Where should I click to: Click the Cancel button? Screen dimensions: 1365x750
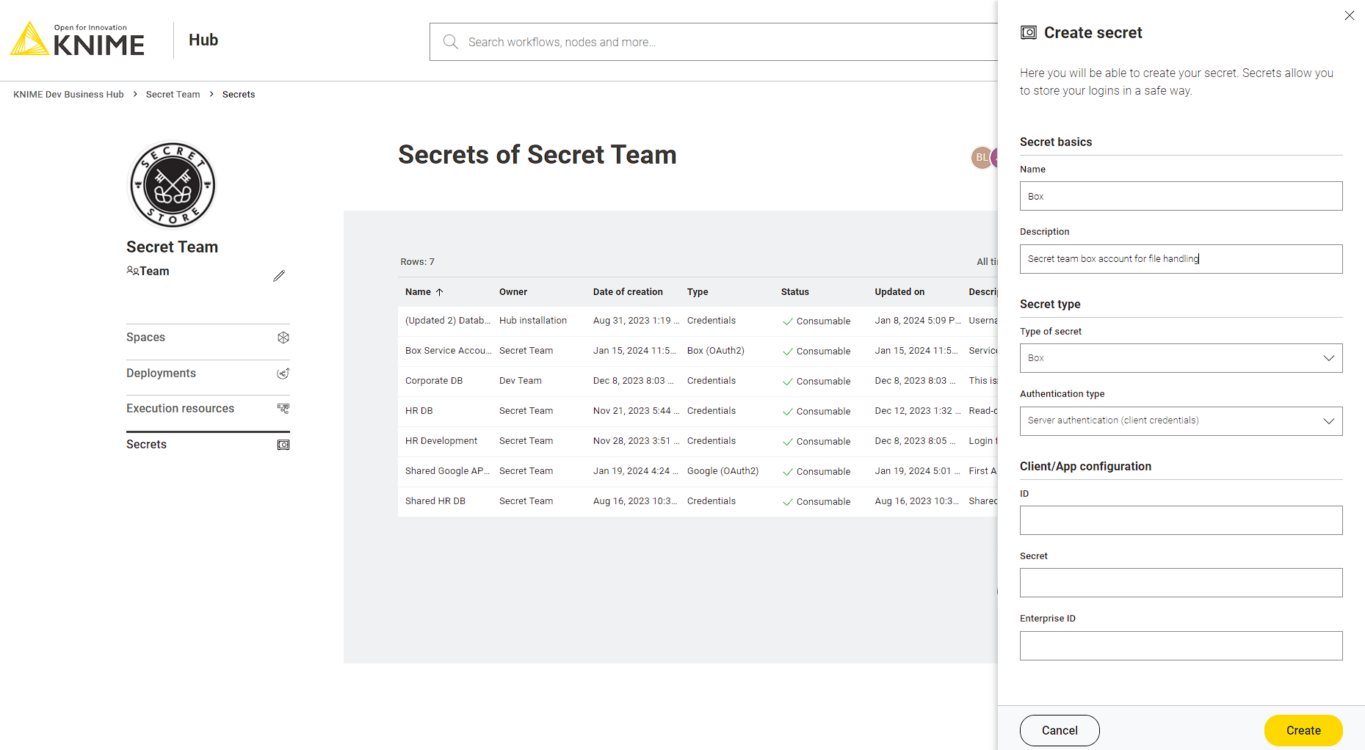point(1060,730)
